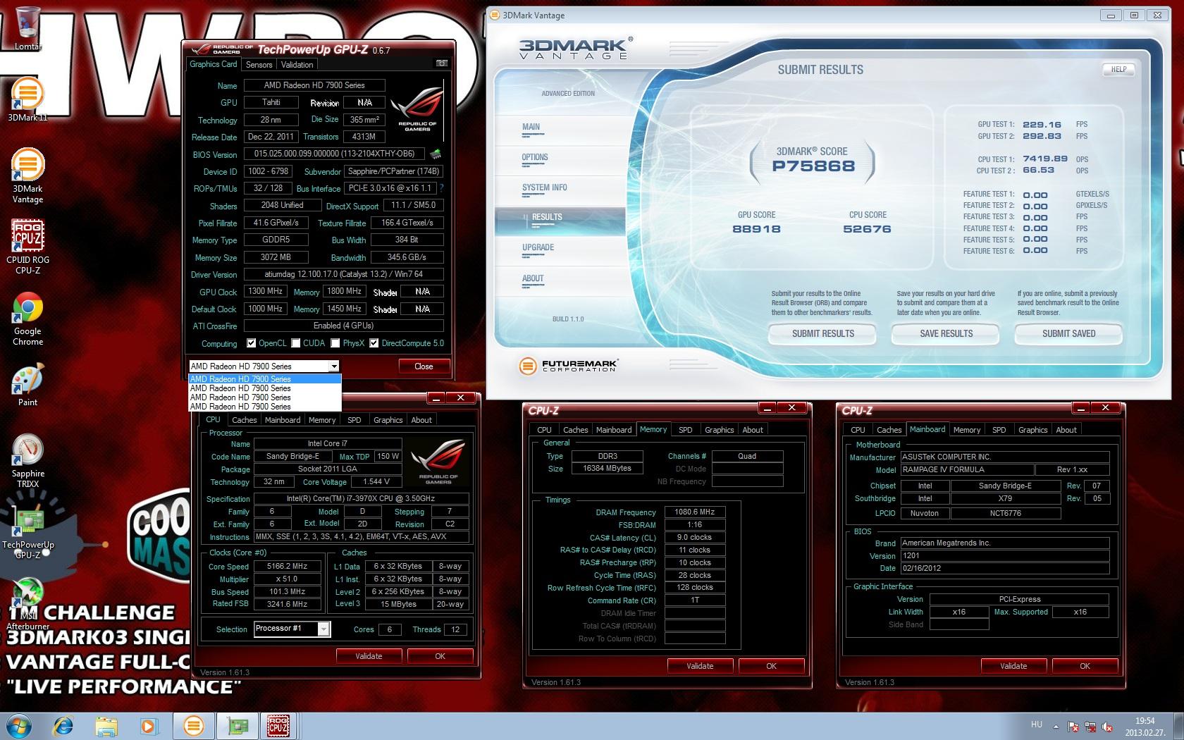Viewport: 1184px width, 740px height.
Task: Launch Internet Explorer from the taskbar
Action: point(63,726)
